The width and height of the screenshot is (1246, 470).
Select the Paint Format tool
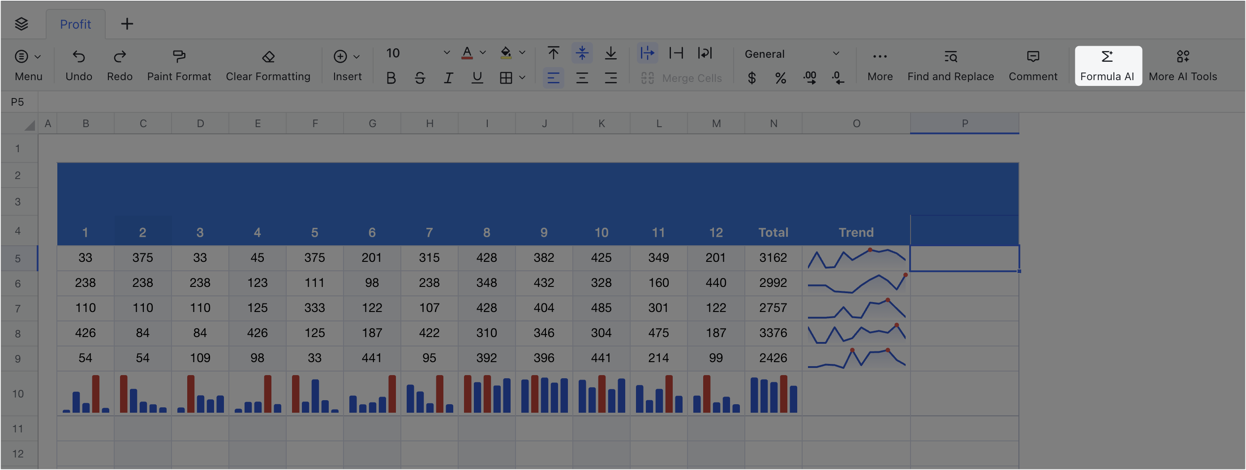(x=179, y=64)
